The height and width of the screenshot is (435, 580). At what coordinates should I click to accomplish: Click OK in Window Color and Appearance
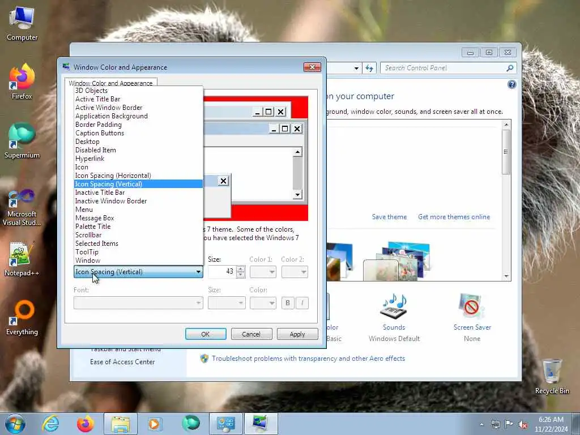tap(206, 334)
